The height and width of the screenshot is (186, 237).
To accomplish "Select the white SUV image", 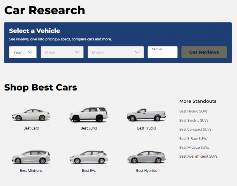I will pyautogui.click(x=89, y=115).
